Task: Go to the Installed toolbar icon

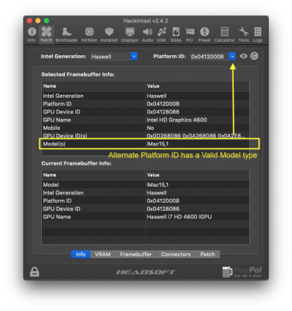Action: pos(109,35)
